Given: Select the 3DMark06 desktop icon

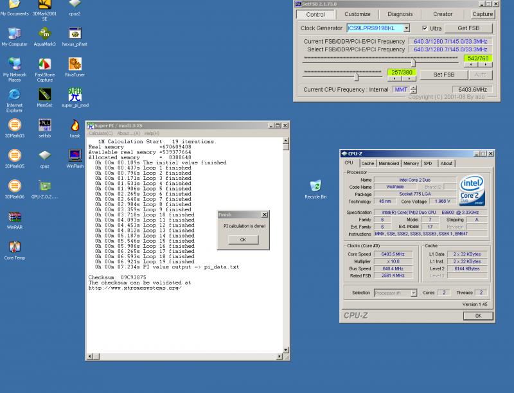Looking at the screenshot, I should pos(14,189).
